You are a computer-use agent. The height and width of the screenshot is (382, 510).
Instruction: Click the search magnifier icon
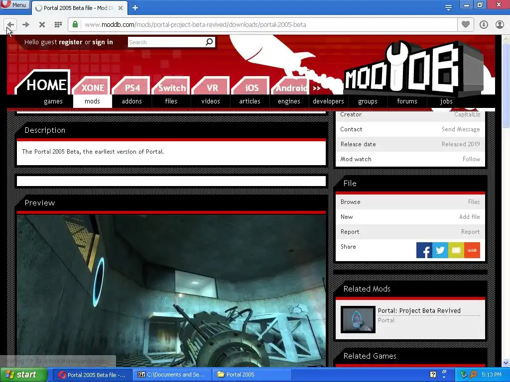[210, 42]
